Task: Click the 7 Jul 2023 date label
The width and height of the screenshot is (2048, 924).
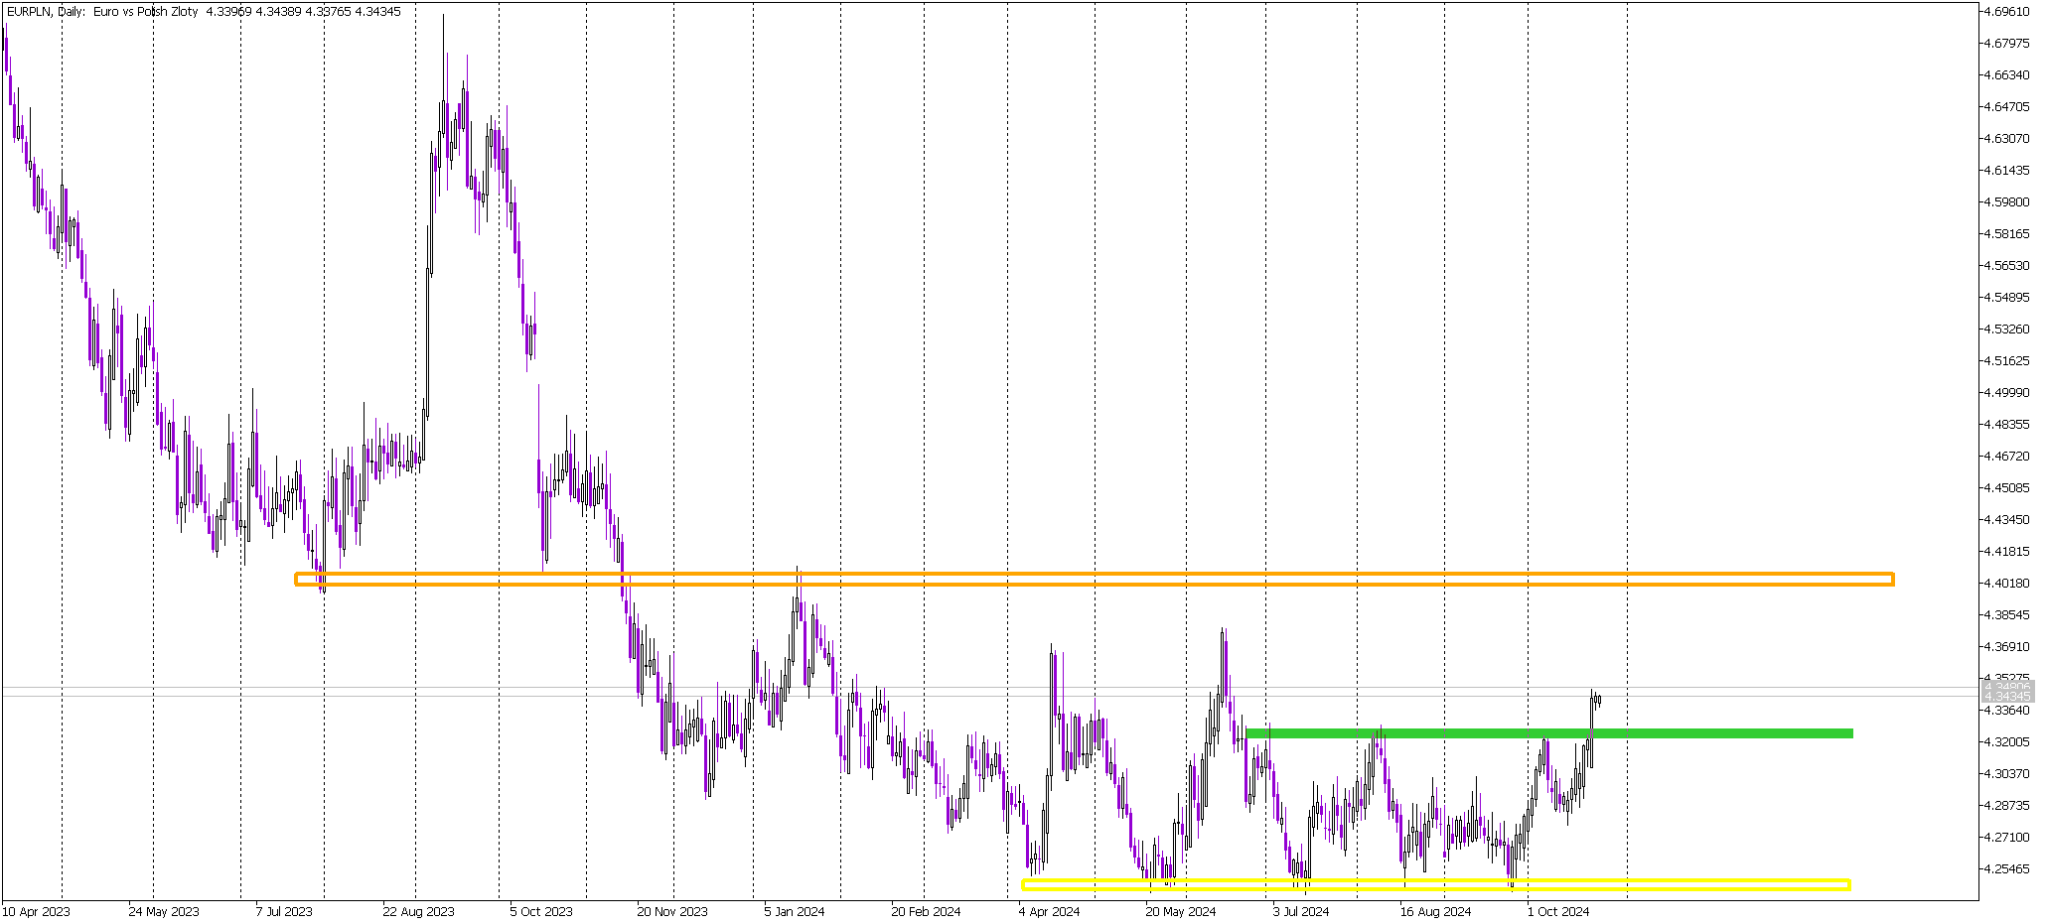Action: coord(284,912)
